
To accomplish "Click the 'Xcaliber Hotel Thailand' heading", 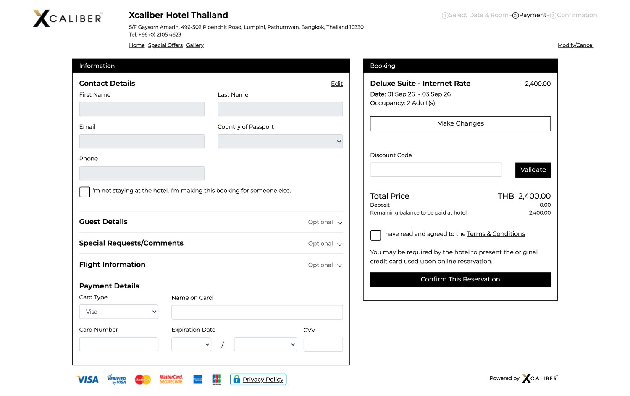I will [178, 15].
